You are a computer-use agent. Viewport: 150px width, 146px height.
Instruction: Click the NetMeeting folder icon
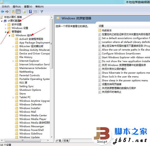17,72
